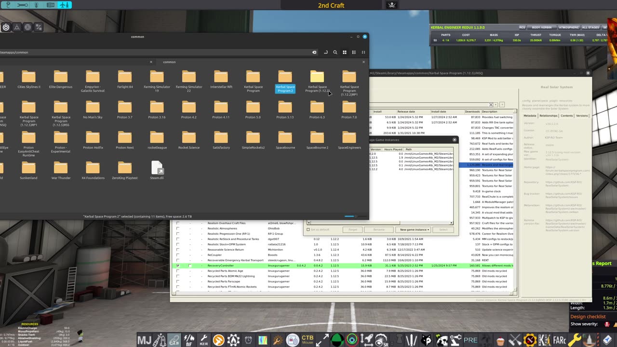
Task: Switch file manager to compact view
Action: click(363, 52)
